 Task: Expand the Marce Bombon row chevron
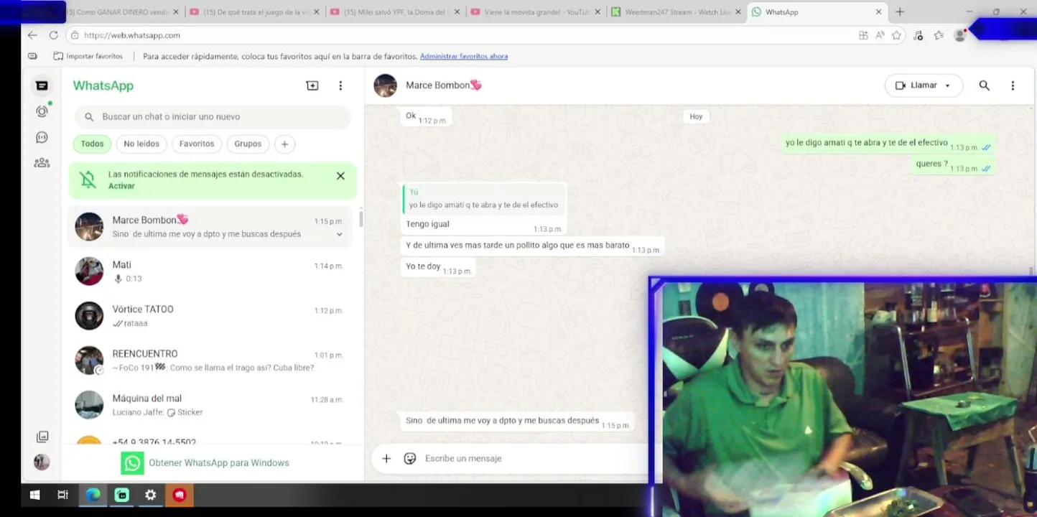point(340,234)
